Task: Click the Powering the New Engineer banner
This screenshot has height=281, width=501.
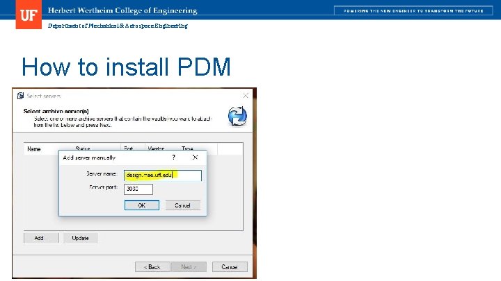Action: [x=413, y=10]
